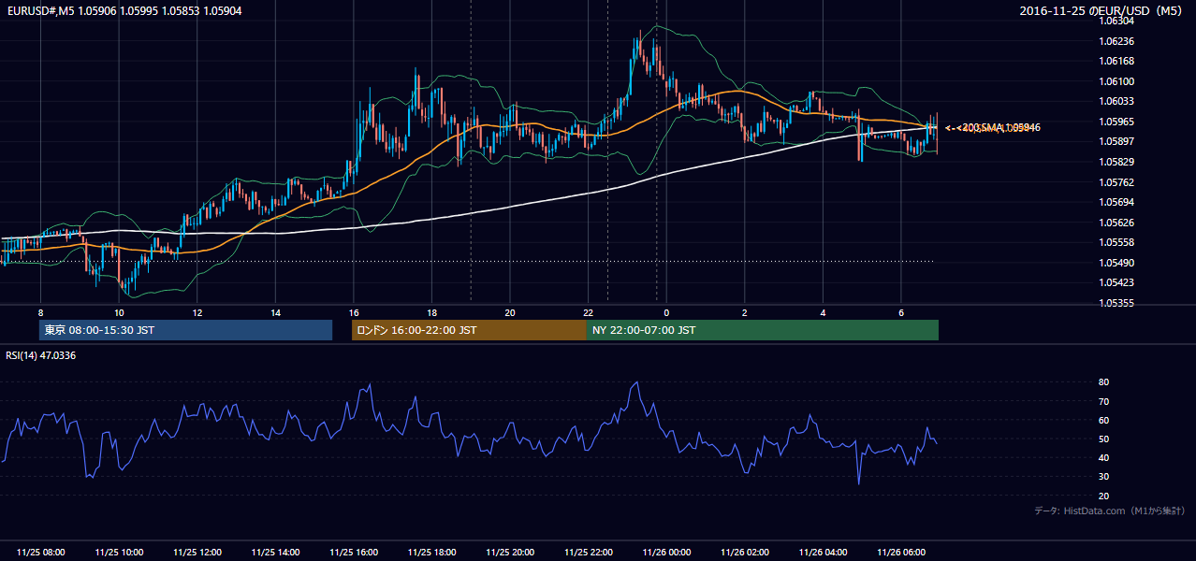Viewport: 1196px width, 561px height.
Task: Select the ロンドン 16:00-22:00 JST session bar
Action: 469,330
